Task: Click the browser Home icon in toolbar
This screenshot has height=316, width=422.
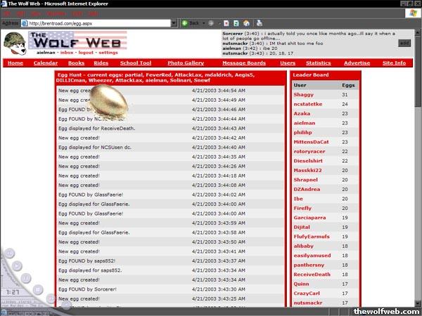Action: tap(245, 22)
